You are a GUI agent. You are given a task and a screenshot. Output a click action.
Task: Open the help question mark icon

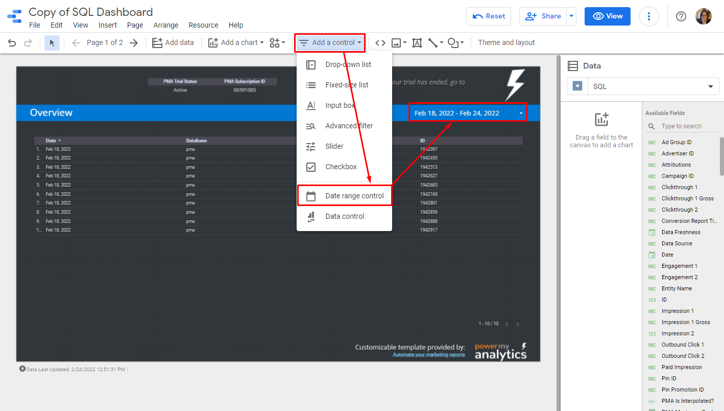681,16
